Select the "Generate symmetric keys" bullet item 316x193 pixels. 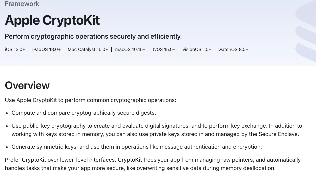[x=137, y=147]
